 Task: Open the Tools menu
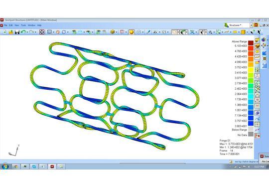coord(23,25)
